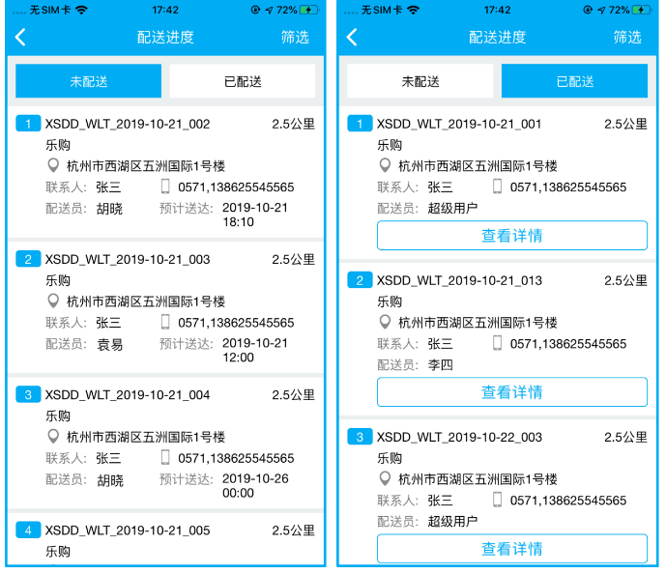Tap courier 胡晓 in order _002
This screenshot has width=666, height=574.
[x=109, y=209]
